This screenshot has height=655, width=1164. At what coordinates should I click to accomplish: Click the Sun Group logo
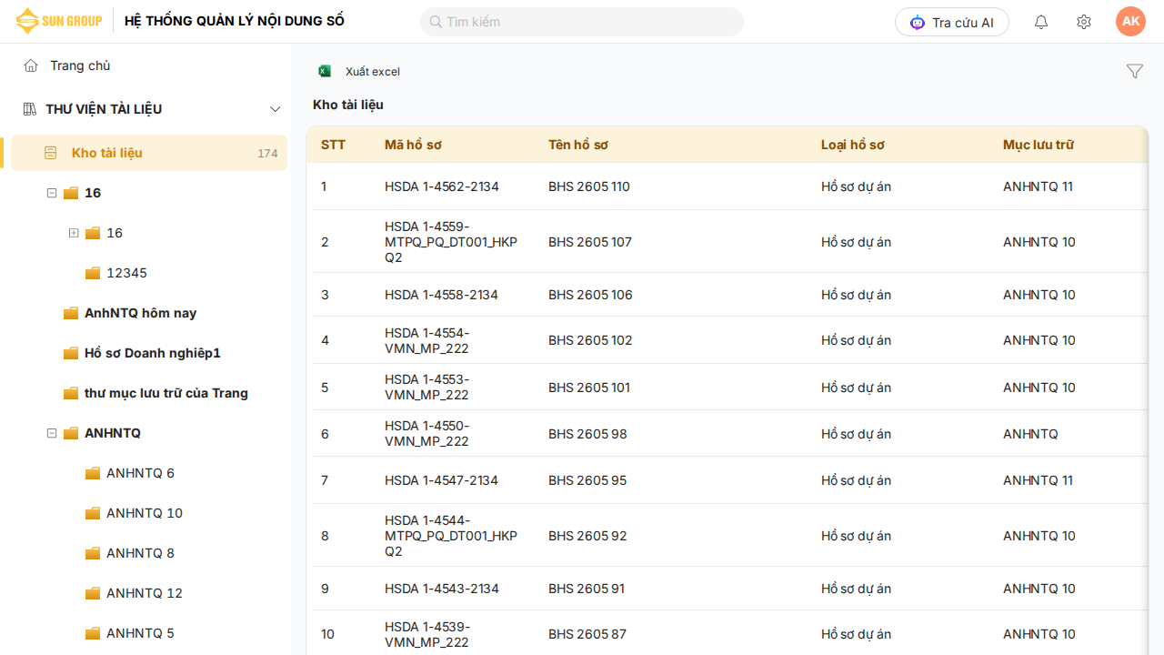(x=59, y=21)
